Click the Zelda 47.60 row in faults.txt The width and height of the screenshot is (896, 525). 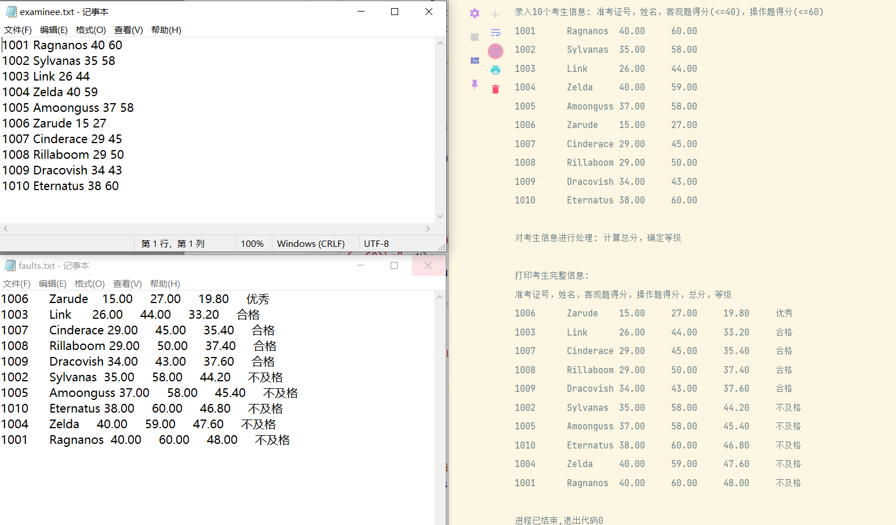point(139,424)
